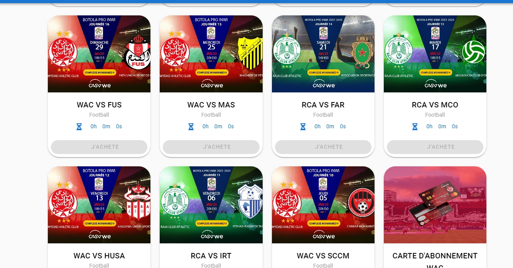This screenshot has height=268, width=513.
Task: Click J'ACHETE button under WAC VS MAS
Action: (x=211, y=147)
